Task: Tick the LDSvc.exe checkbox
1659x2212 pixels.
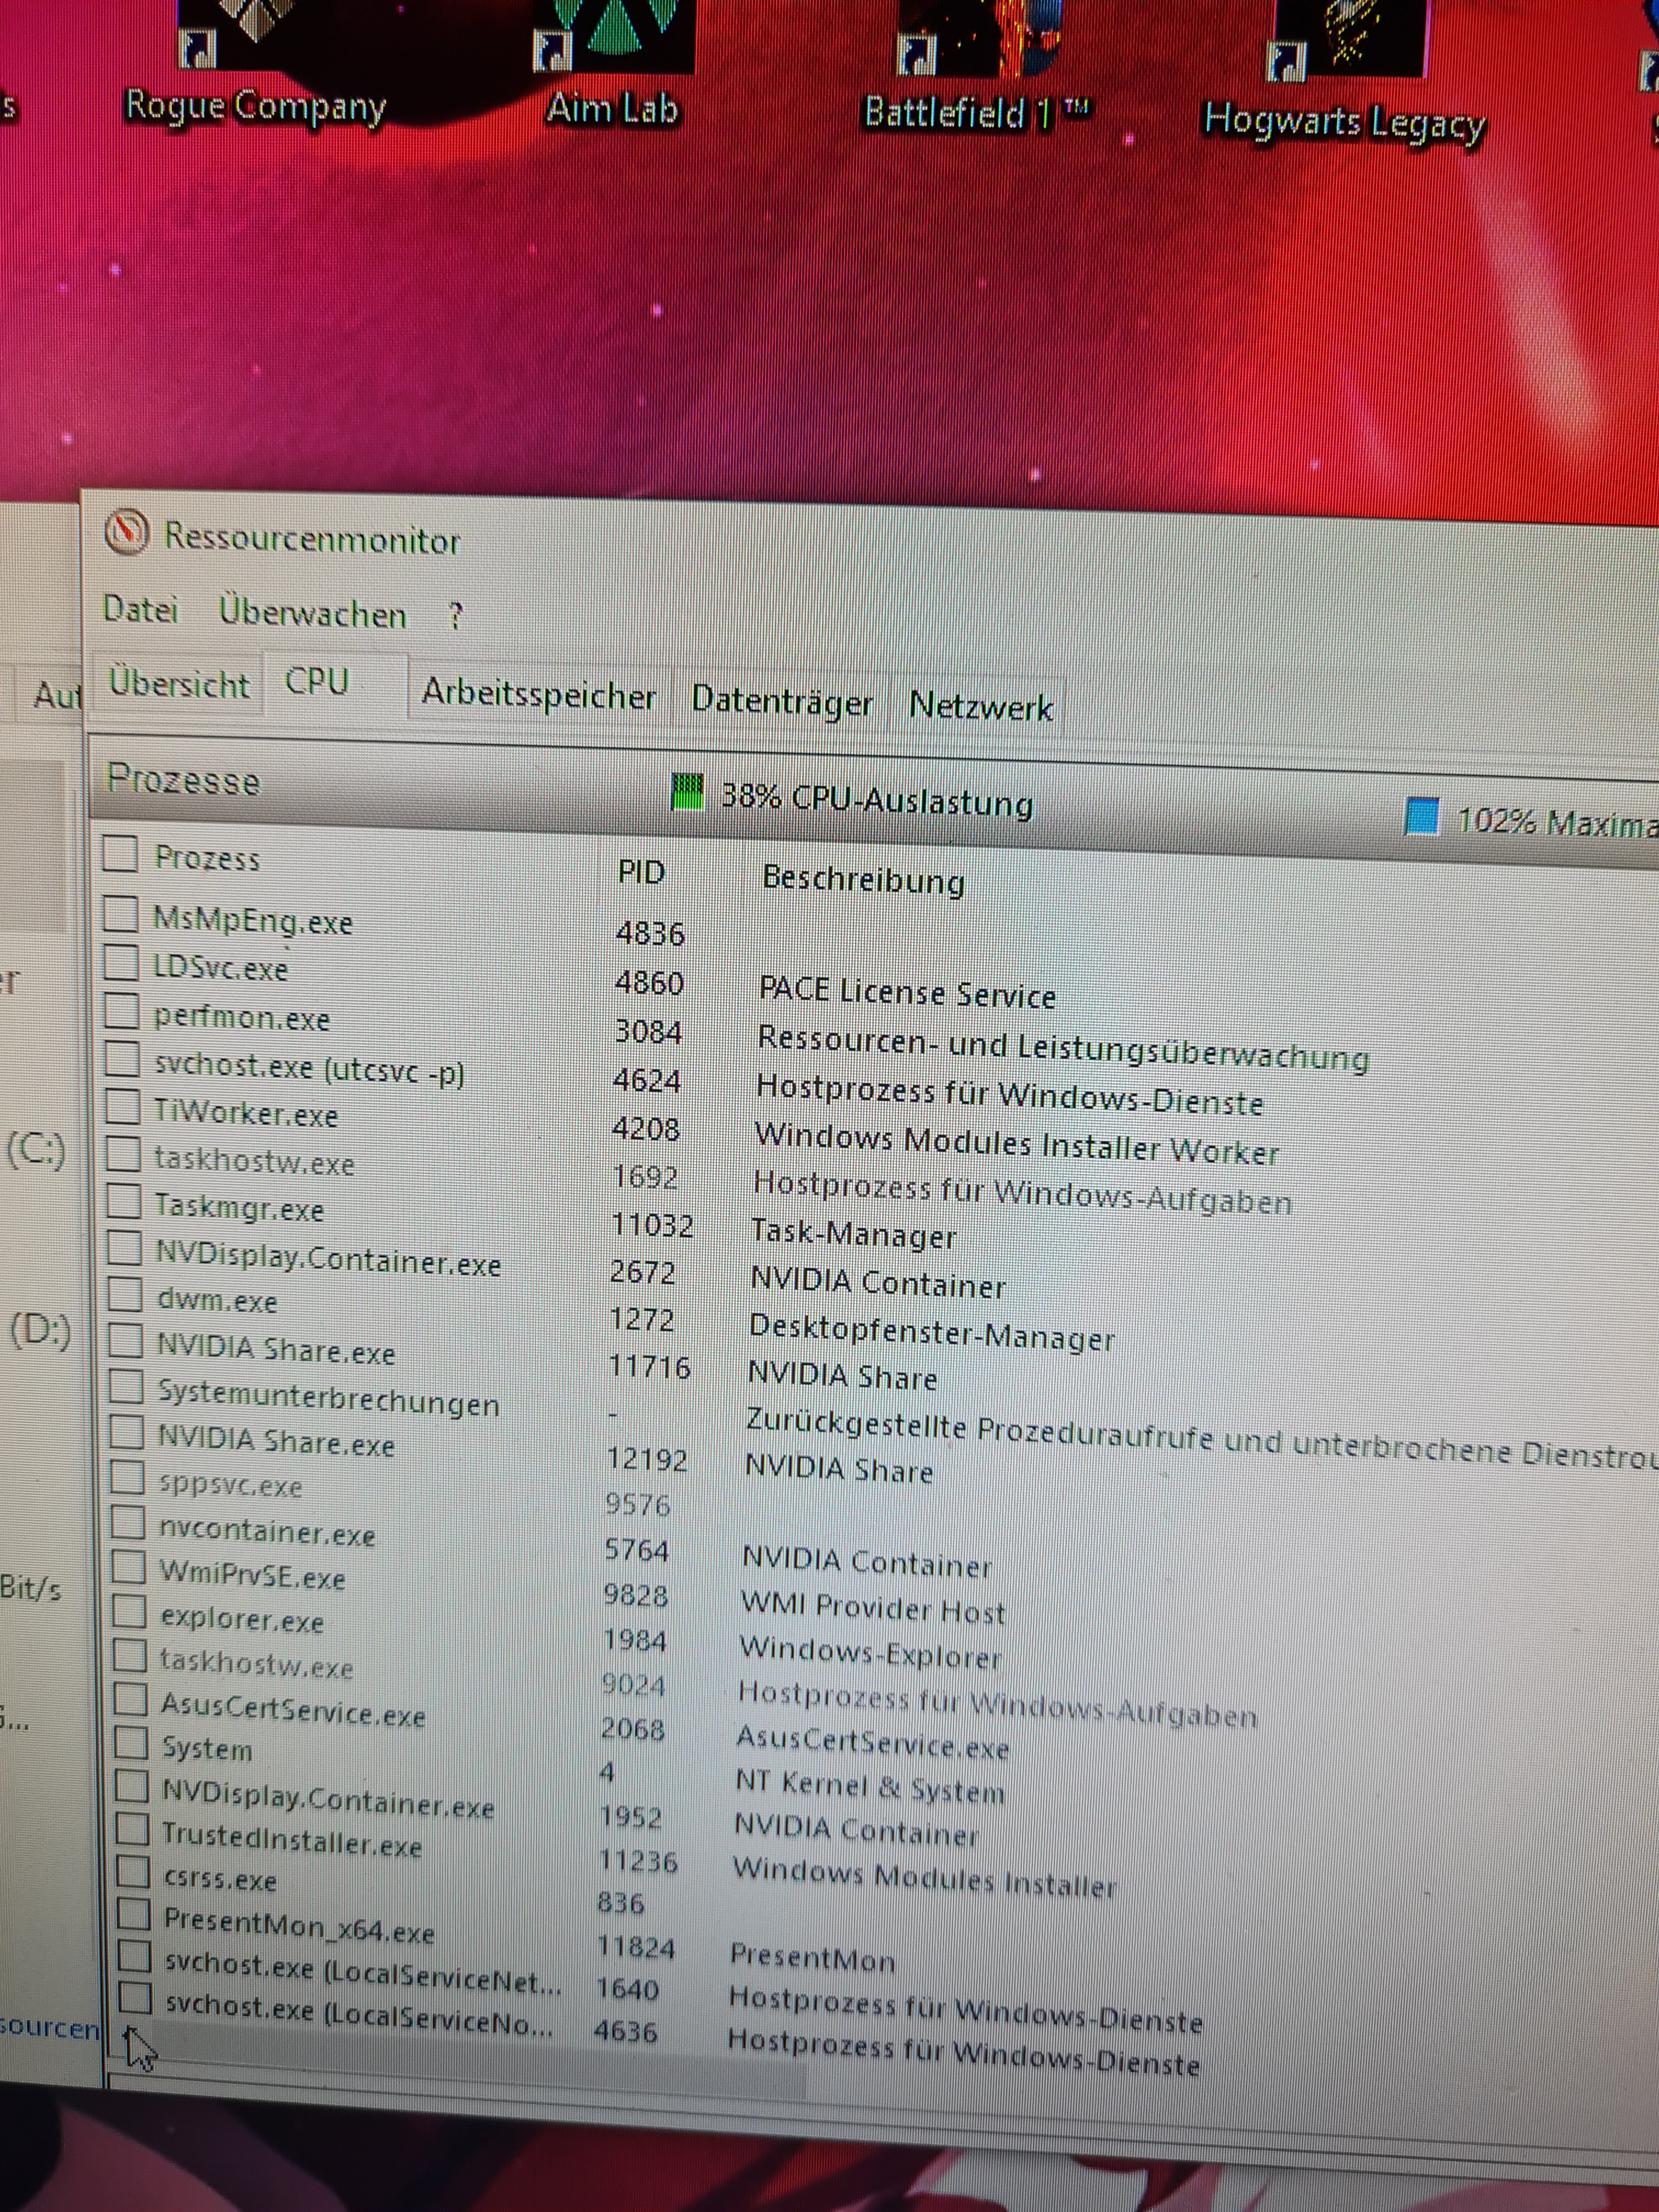Action: coord(120,962)
